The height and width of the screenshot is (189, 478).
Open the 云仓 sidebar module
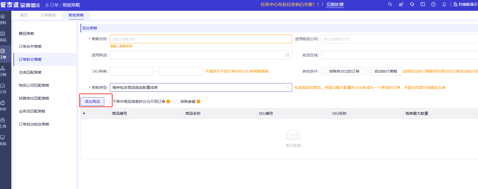click(3, 89)
